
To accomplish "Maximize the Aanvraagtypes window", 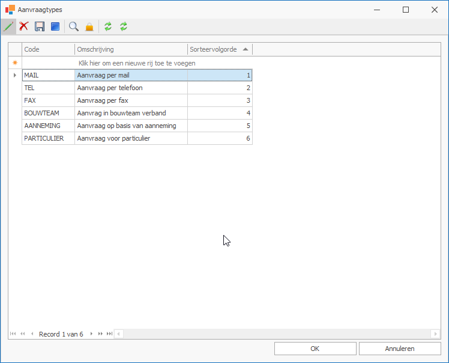I will point(406,10).
